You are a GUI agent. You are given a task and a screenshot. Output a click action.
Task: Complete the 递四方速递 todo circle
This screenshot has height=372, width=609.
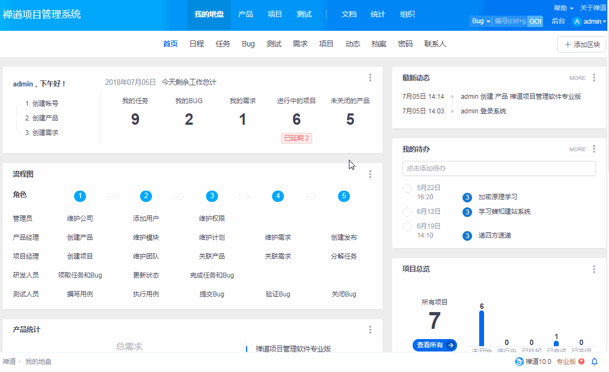[x=407, y=227]
